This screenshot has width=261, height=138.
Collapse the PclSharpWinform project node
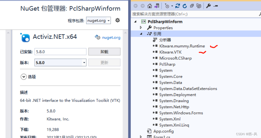(135, 22)
